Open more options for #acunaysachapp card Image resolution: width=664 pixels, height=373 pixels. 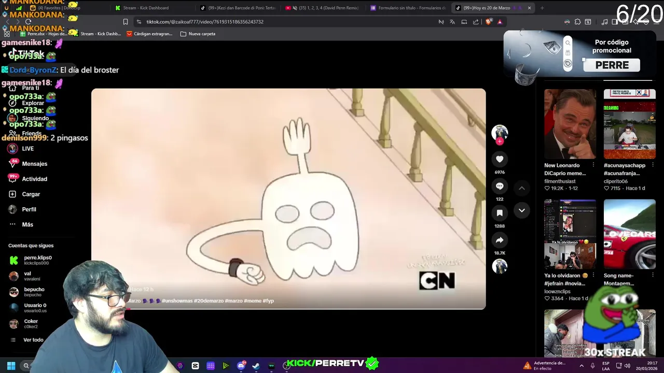pos(653,165)
